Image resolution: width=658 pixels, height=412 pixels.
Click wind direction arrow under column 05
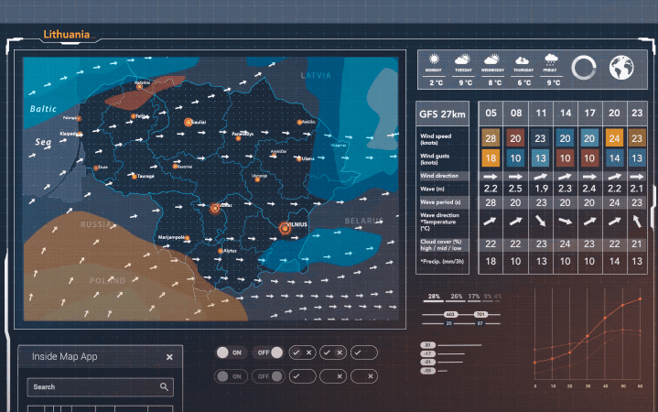click(x=491, y=177)
